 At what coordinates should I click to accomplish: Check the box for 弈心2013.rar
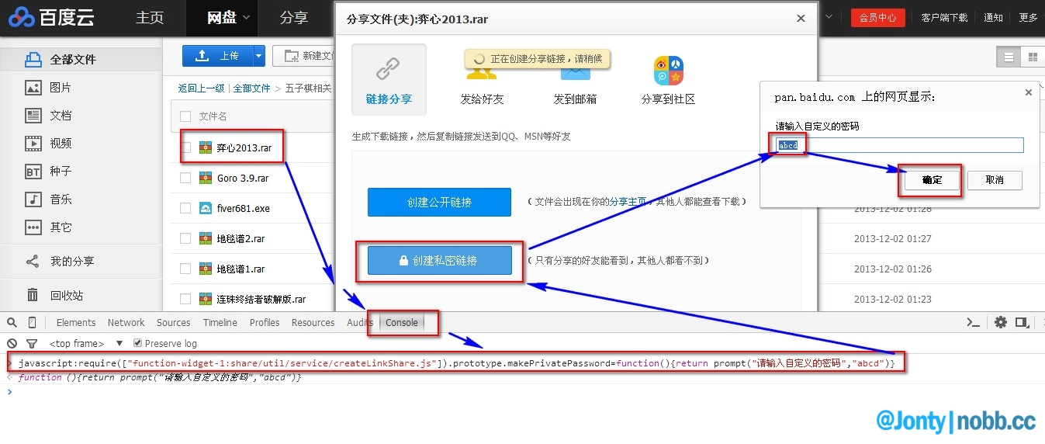click(x=185, y=147)
